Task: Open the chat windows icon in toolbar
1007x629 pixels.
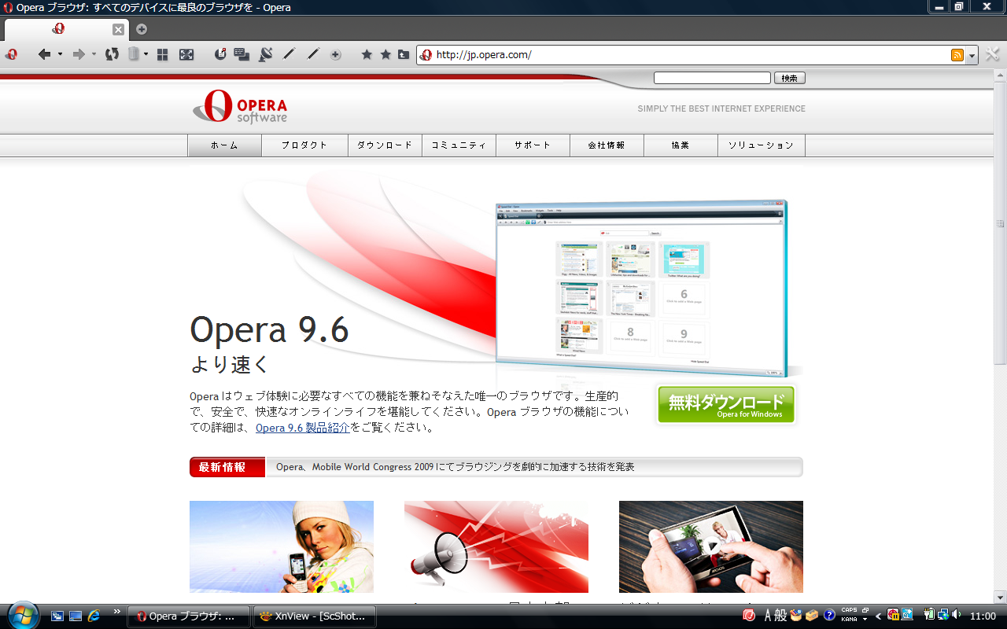Action: [242, 54]
